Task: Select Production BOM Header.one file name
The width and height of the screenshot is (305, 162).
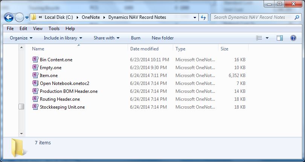Action: (69, 91)
